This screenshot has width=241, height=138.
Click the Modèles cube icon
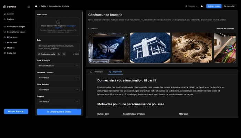4,48
